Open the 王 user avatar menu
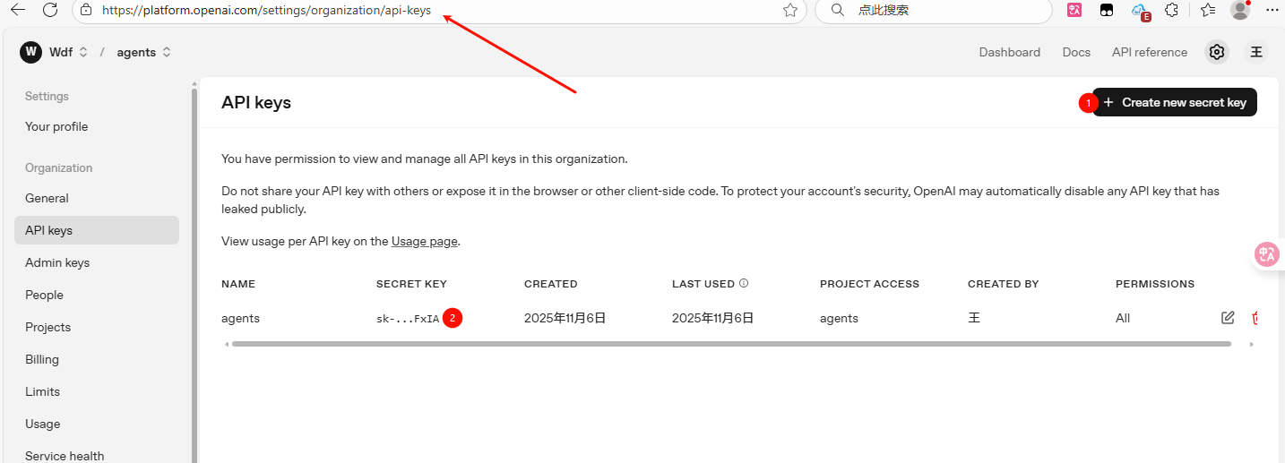Screen dimensions: 1285x463 [1256, 52]
